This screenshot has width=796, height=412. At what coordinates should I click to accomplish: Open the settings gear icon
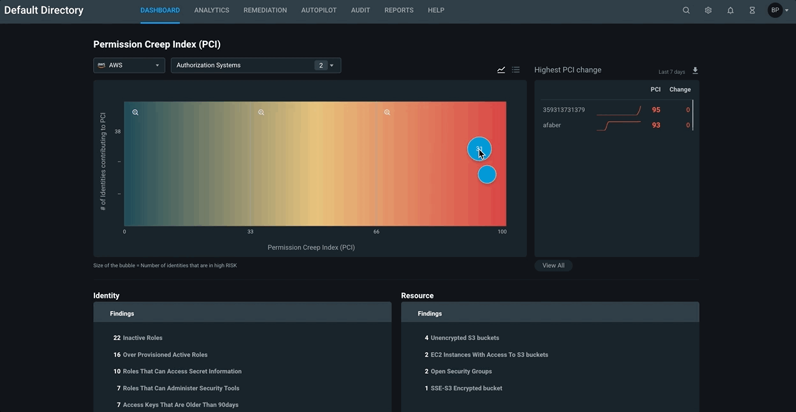[x=708, y=10]
